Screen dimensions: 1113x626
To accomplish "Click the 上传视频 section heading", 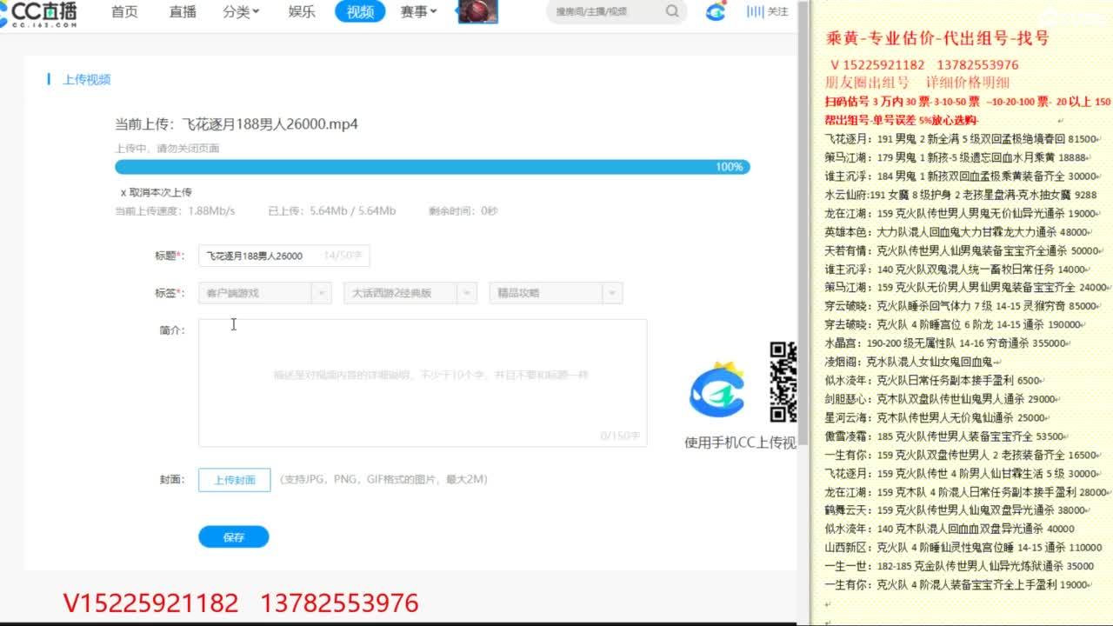I will pyautogui.click(x=86, y=79).
